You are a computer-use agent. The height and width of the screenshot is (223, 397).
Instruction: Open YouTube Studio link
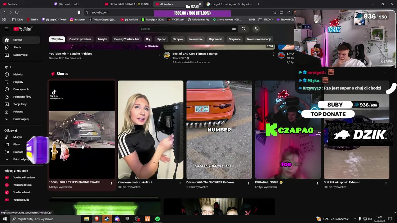pyautogui.click(x=20, y=185)
